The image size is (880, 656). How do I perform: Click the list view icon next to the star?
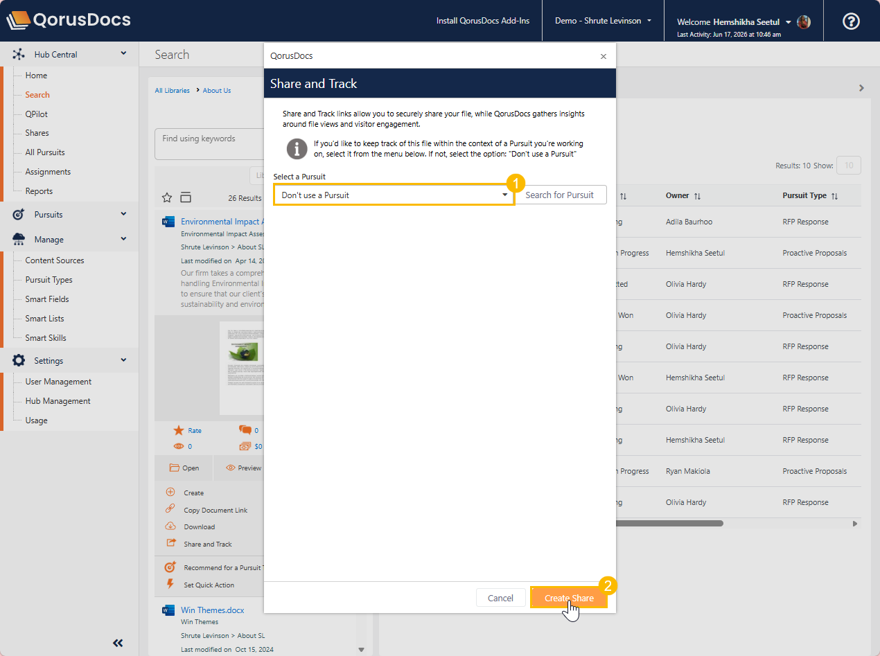pyautogui.click(x=186, y=197)
